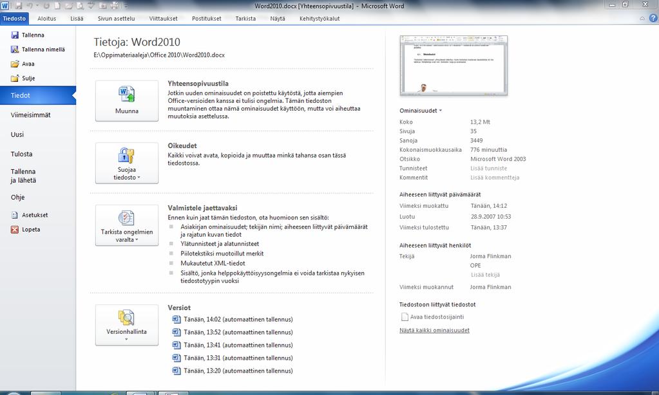Switch to the Aloitus ribbon tab

click(46, 19)
